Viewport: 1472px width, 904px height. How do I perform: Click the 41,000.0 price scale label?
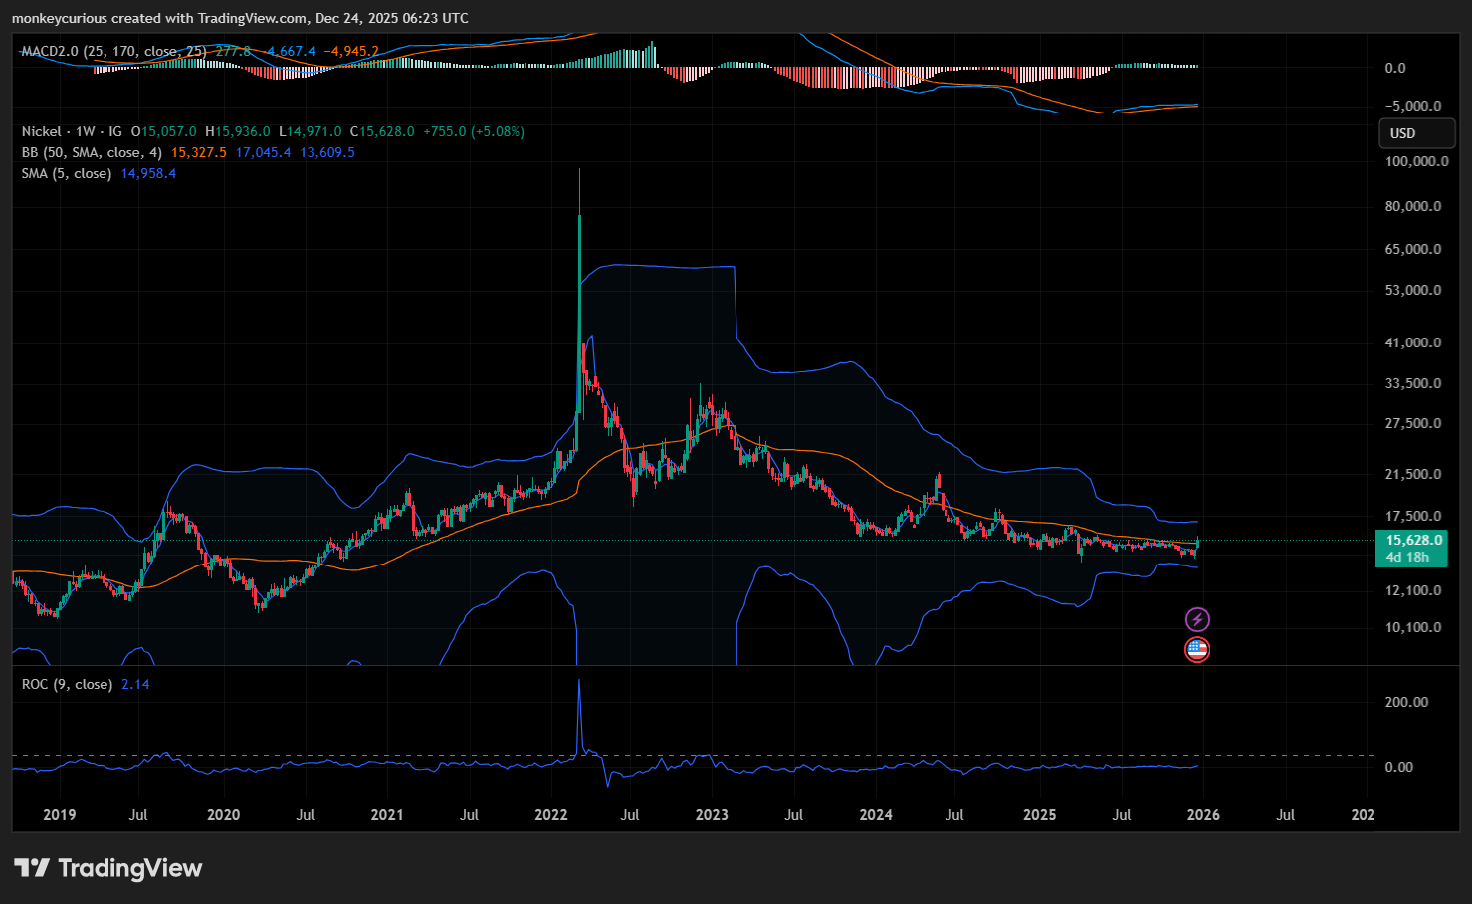click(1413, 342)
